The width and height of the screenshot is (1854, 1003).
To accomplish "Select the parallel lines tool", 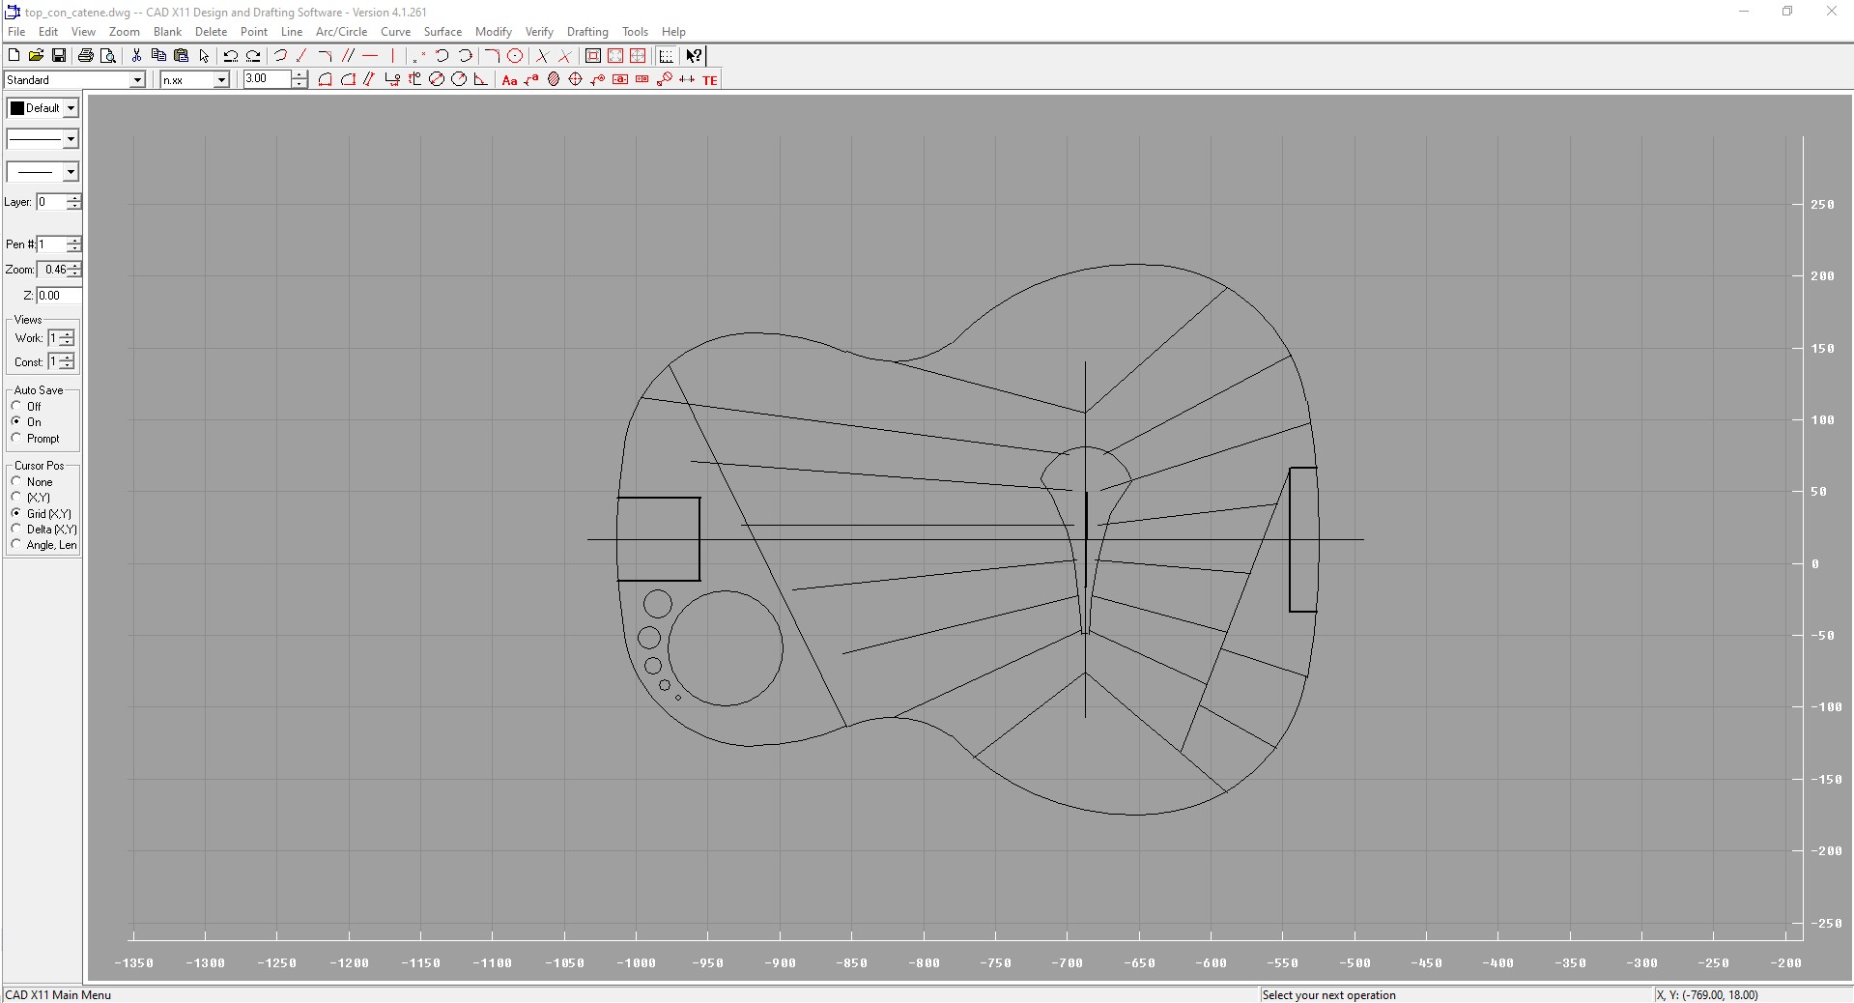I will point(348,56).
